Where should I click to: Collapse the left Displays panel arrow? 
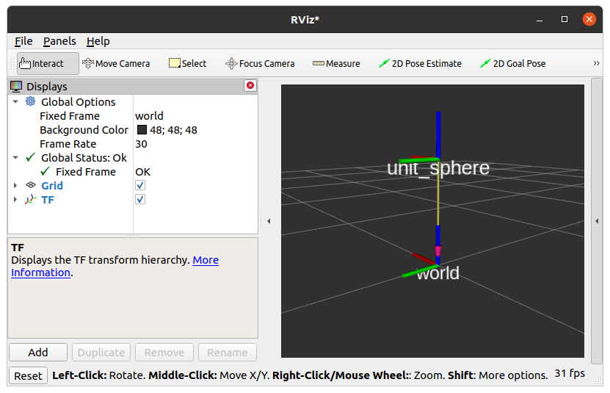click(x=269, y=221)
